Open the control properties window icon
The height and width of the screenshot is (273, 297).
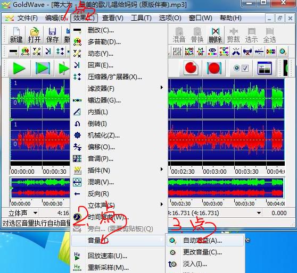[x=265, y=68]
